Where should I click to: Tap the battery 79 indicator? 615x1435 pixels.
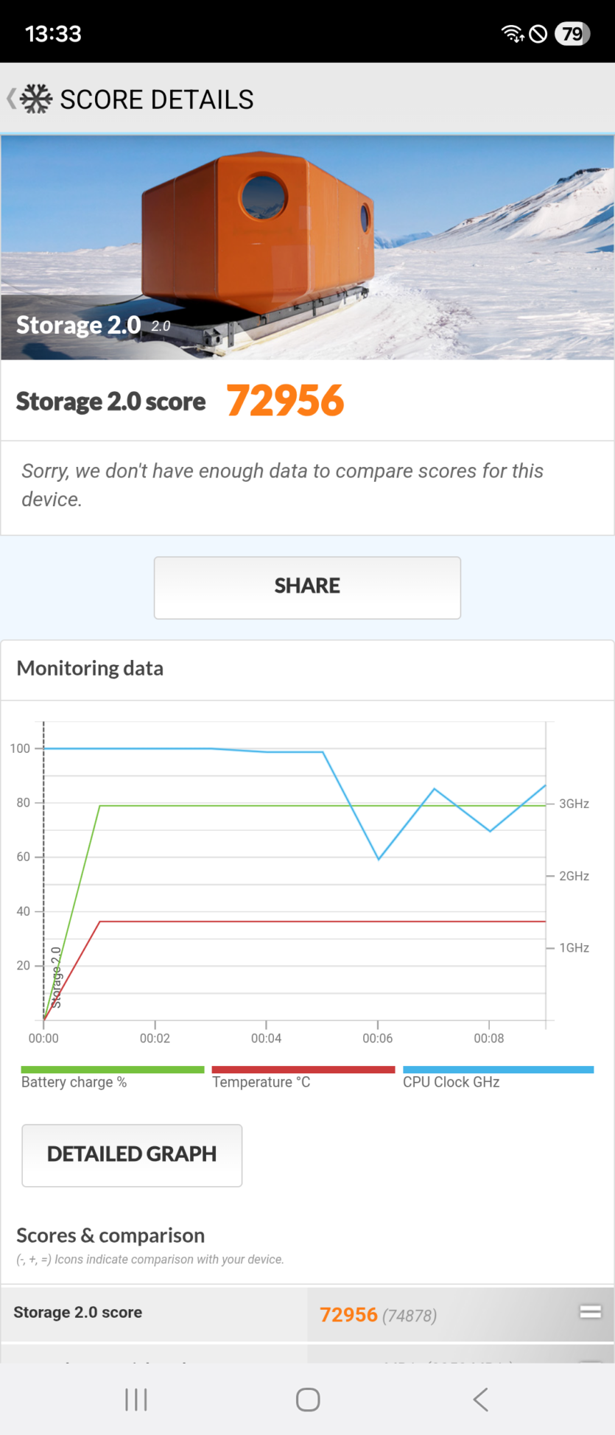pyautogui.click(x=572, y=34)
